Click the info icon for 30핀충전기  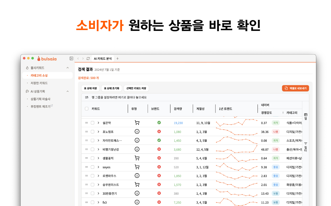tap(137, 193)
